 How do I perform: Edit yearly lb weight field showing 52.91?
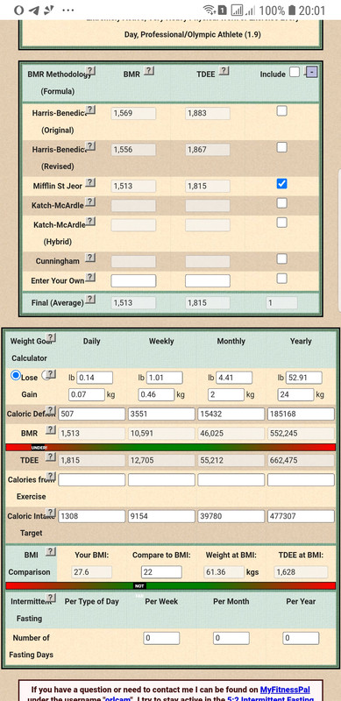click(x=304, y=378)
